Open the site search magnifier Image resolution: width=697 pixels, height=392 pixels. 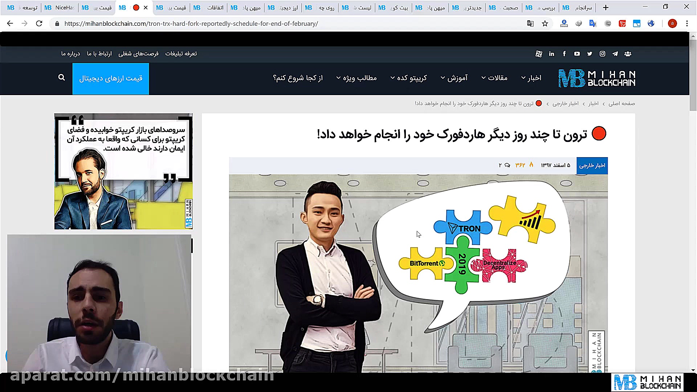[x=62, y=78]
